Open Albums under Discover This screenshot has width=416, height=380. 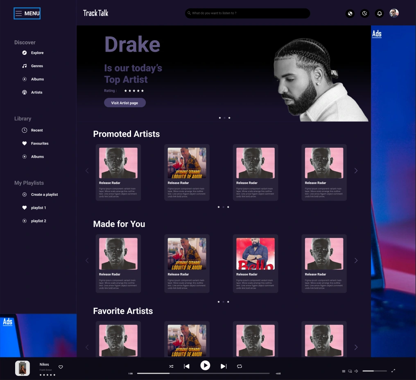(37, 79)
